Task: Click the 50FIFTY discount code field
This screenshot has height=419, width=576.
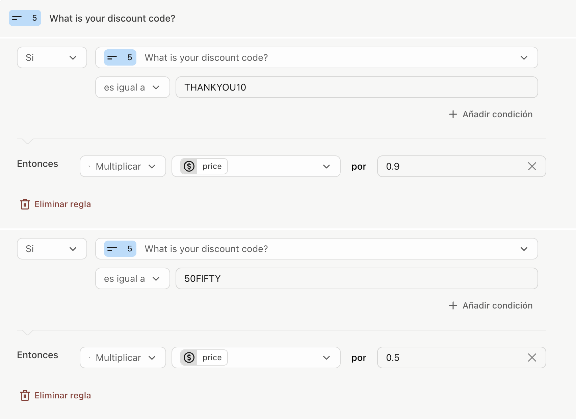Action: tap(357, 278)
